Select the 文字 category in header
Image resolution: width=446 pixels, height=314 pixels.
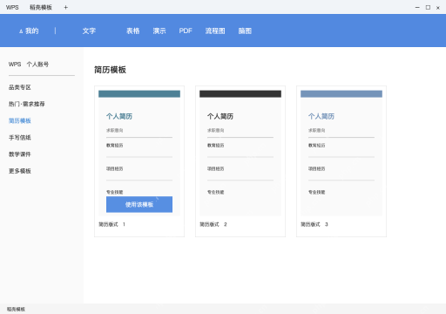89,31
